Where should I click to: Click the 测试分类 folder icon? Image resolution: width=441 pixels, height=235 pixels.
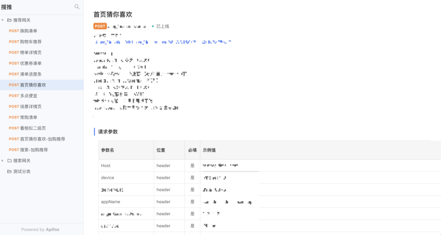[x=9, y=171]
